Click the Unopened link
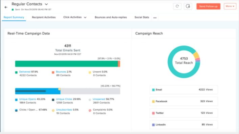This screenshot has height=134, width=239. point(99,99)
